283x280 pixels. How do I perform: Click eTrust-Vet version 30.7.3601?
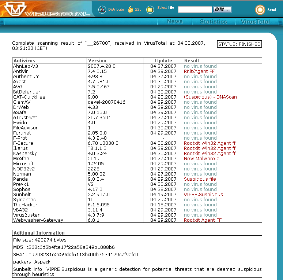[99, 117]
